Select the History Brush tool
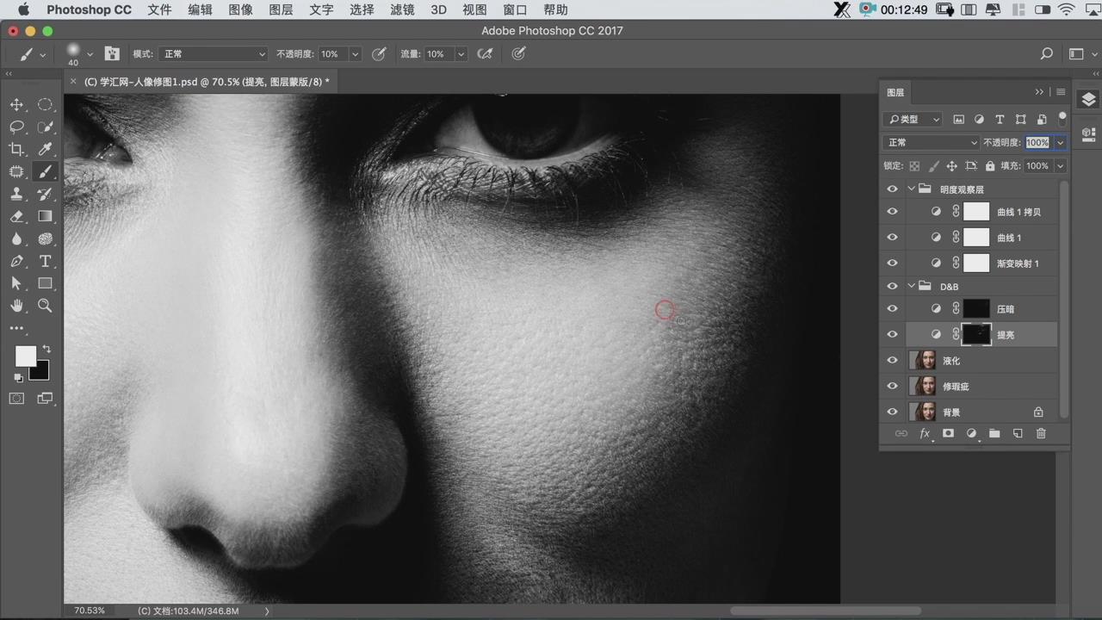The height and width of the screenshot is (620, 1102). click(x=46, y=194)
